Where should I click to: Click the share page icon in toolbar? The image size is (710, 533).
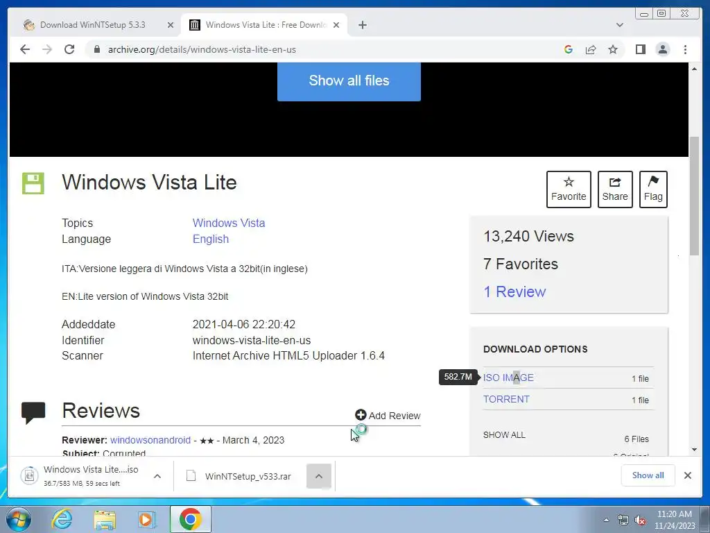pos(591,49)
